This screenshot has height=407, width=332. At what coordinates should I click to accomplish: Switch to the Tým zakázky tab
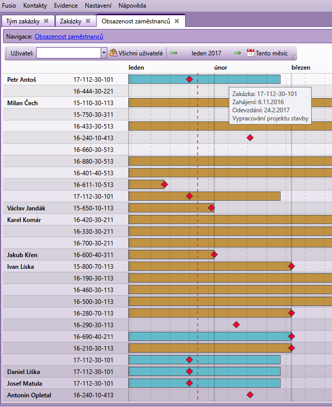tap(23, 21)
